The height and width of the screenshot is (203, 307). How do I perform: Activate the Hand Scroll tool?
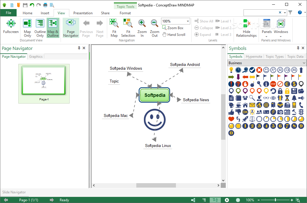(x=174, y=34)
